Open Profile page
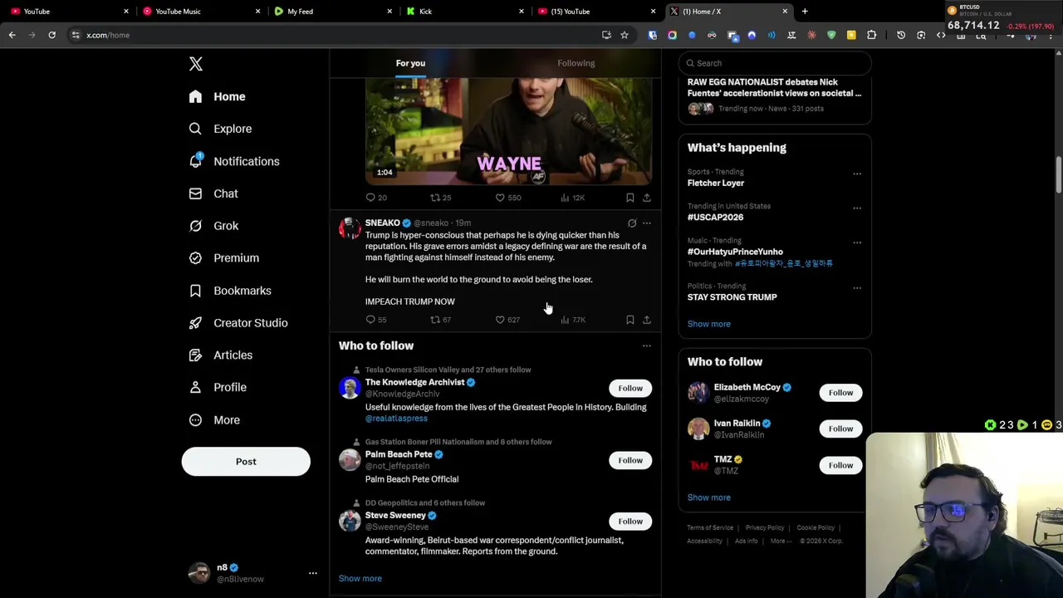Viewport: 1063px width, 598px height. [x=217, y=387]
